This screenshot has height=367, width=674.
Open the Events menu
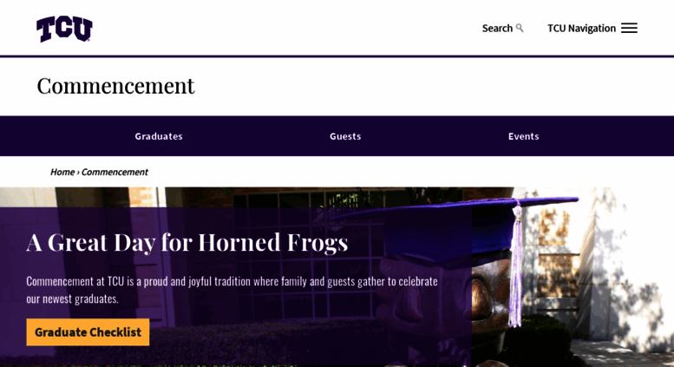tap(523, 136)
